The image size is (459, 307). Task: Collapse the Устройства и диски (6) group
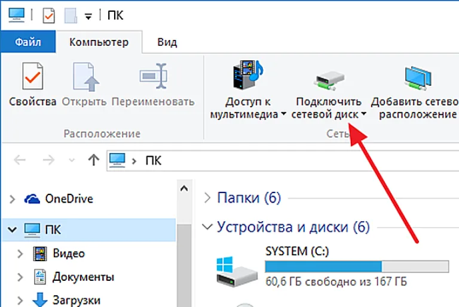tap(207, 227)
